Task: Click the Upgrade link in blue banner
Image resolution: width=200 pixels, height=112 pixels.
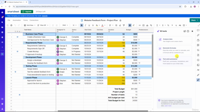Action: click(x=45, y=16)
